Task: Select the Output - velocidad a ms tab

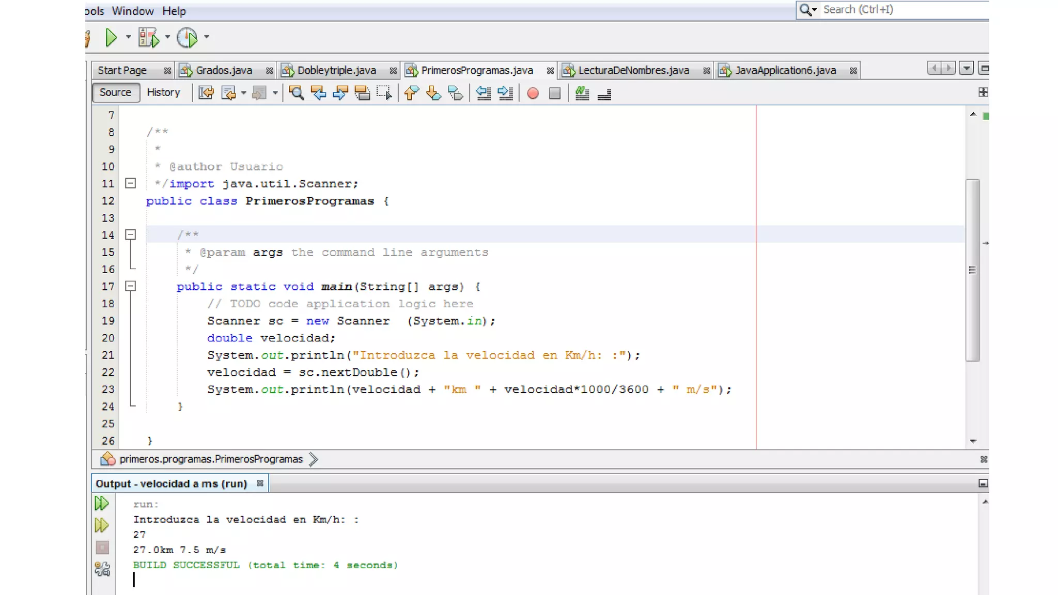Action: click(x=171, y=484)
